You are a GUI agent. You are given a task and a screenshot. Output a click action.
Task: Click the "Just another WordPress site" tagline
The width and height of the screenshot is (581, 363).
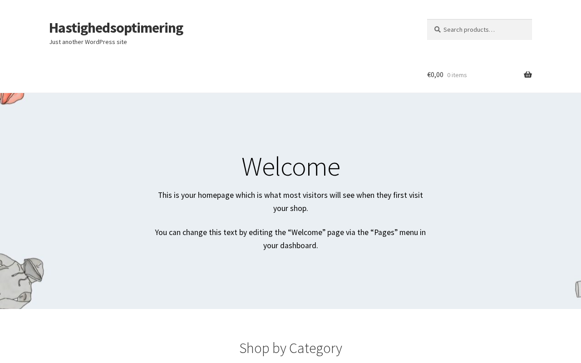[x=88, y=42]
